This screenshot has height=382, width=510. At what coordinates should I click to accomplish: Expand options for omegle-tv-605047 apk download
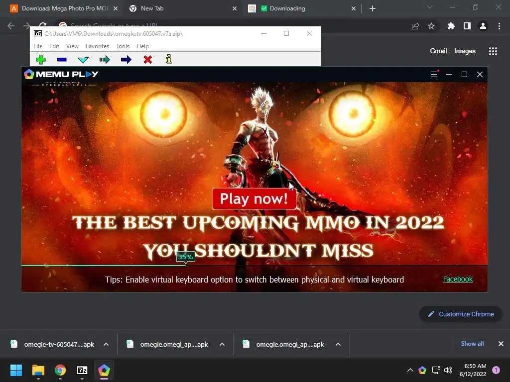click(106, 344)
